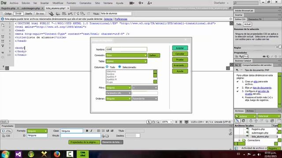Click the Italic icon in Propiedades
Image resolution: width=282 pixels, height=158 pixels.
(91, 131)
